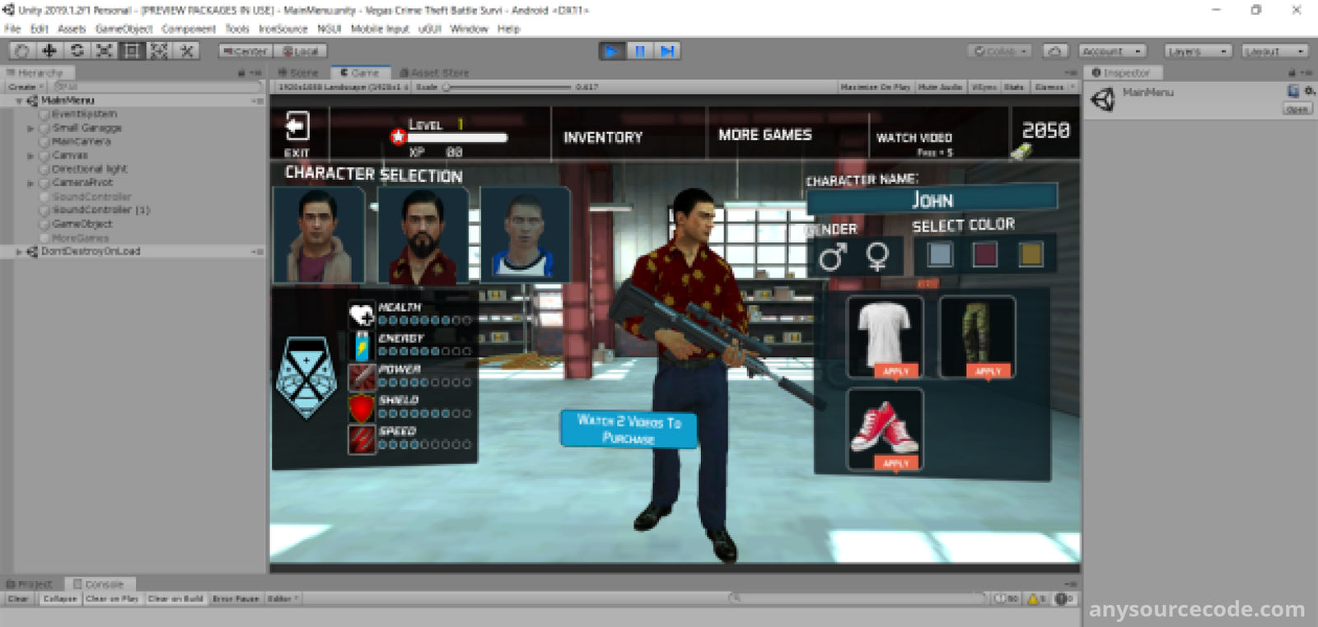The height and width of the screenshot is (627, 1318).
Task: Open the GameObject menu
Action: [124, 29]
